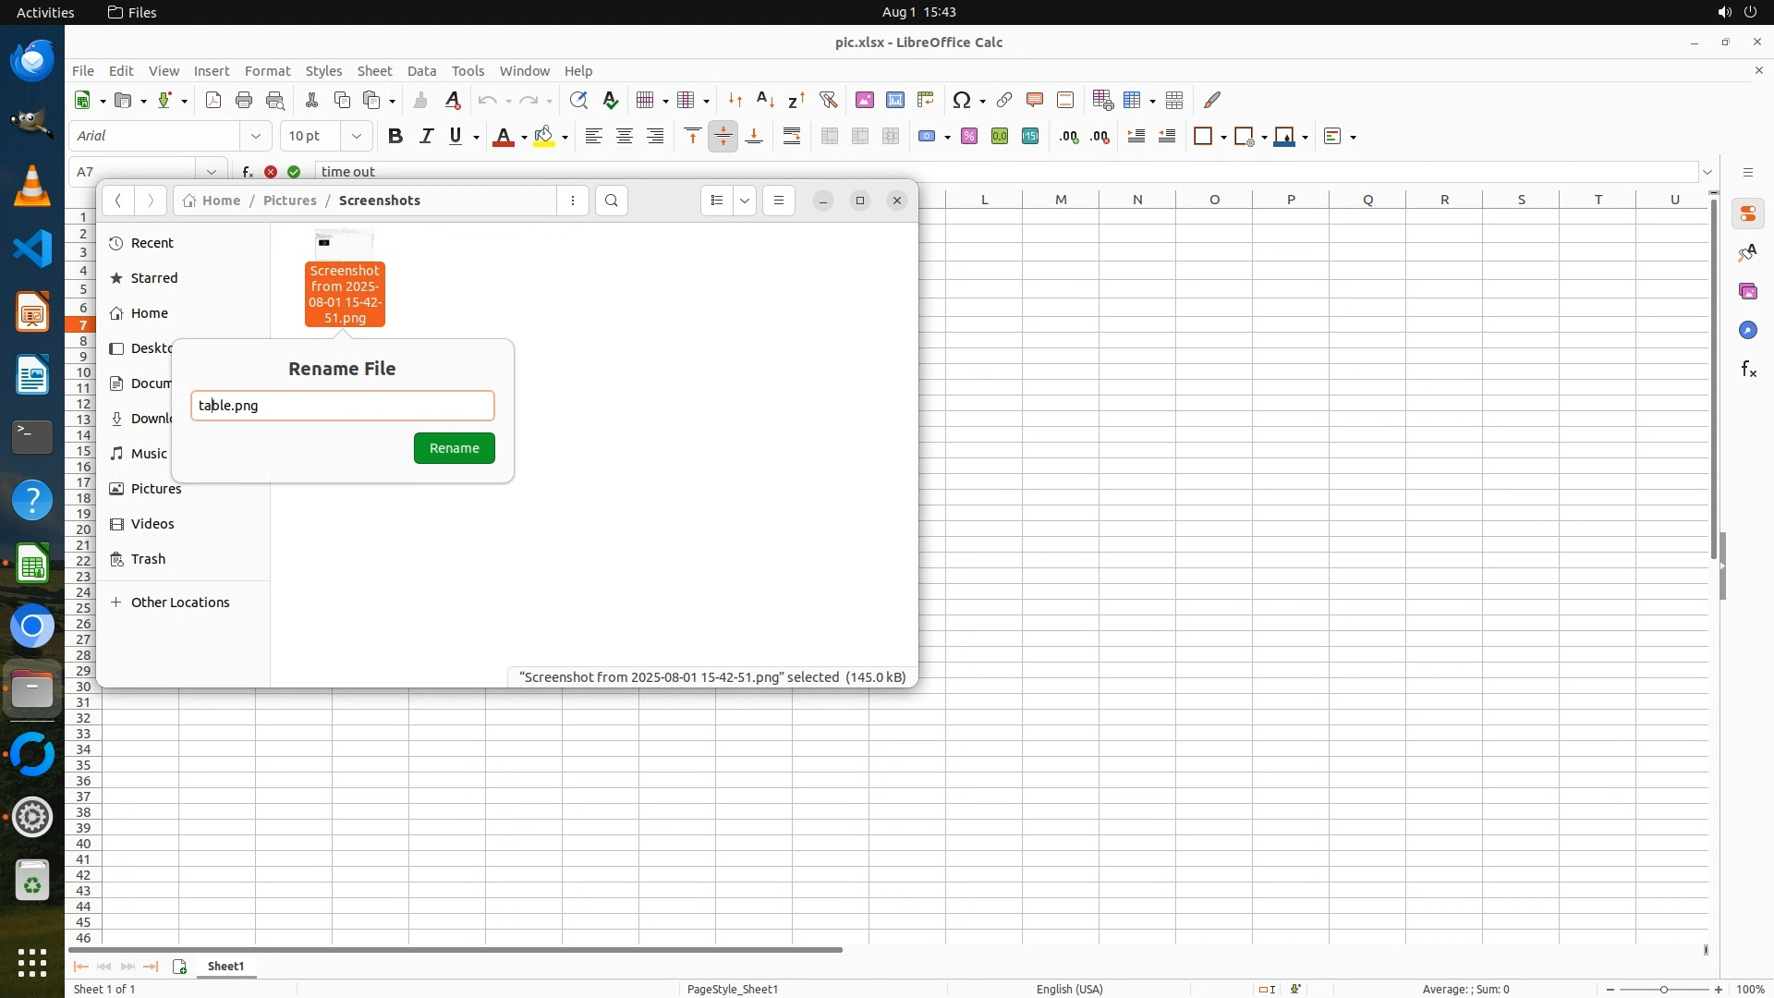Go to Pictures in the path bar
The width and height of the screenshot is (1774, 998).
point(289,201)
